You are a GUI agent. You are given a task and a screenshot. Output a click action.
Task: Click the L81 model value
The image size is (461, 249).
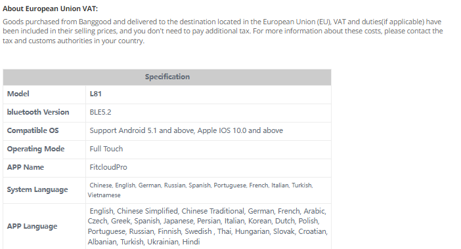pos(96,94)
